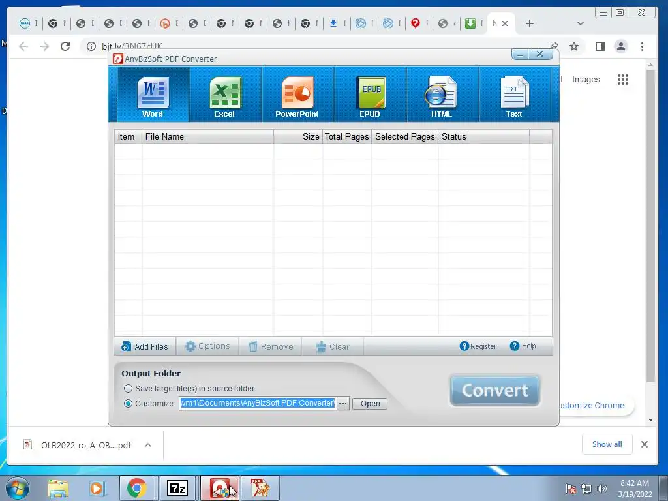Minimize the AnyBizSoft PDF Converter window
The width and height of the screenshot is (668, 501).
click(520, 54)
